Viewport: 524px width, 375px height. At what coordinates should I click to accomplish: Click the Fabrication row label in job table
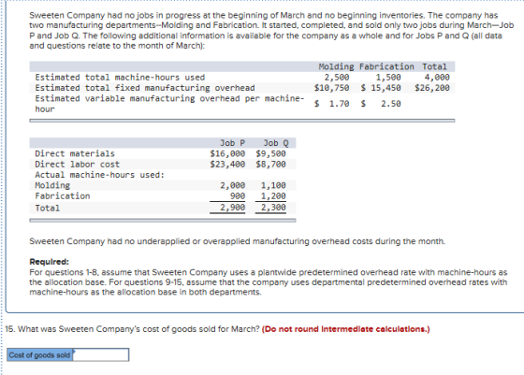tap(63, 196)
